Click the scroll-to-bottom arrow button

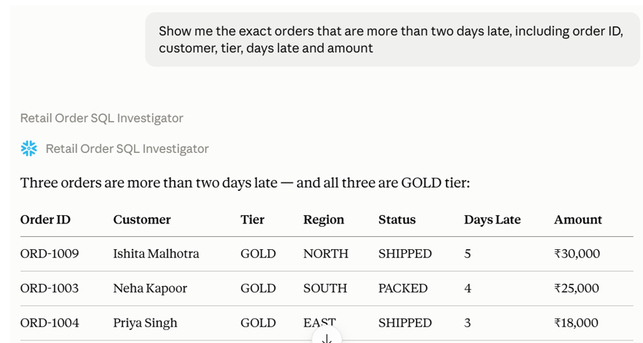327,336
